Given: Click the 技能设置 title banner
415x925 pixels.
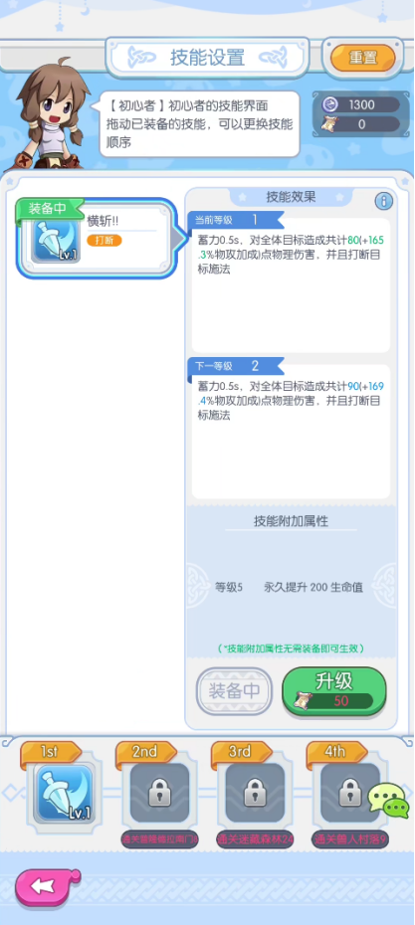Looking at the screenshot, I should click(x=207, y=58).
